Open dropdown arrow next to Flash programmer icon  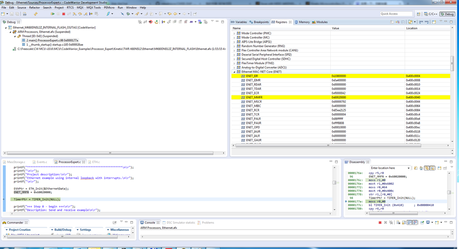click(x=112, y=14)
